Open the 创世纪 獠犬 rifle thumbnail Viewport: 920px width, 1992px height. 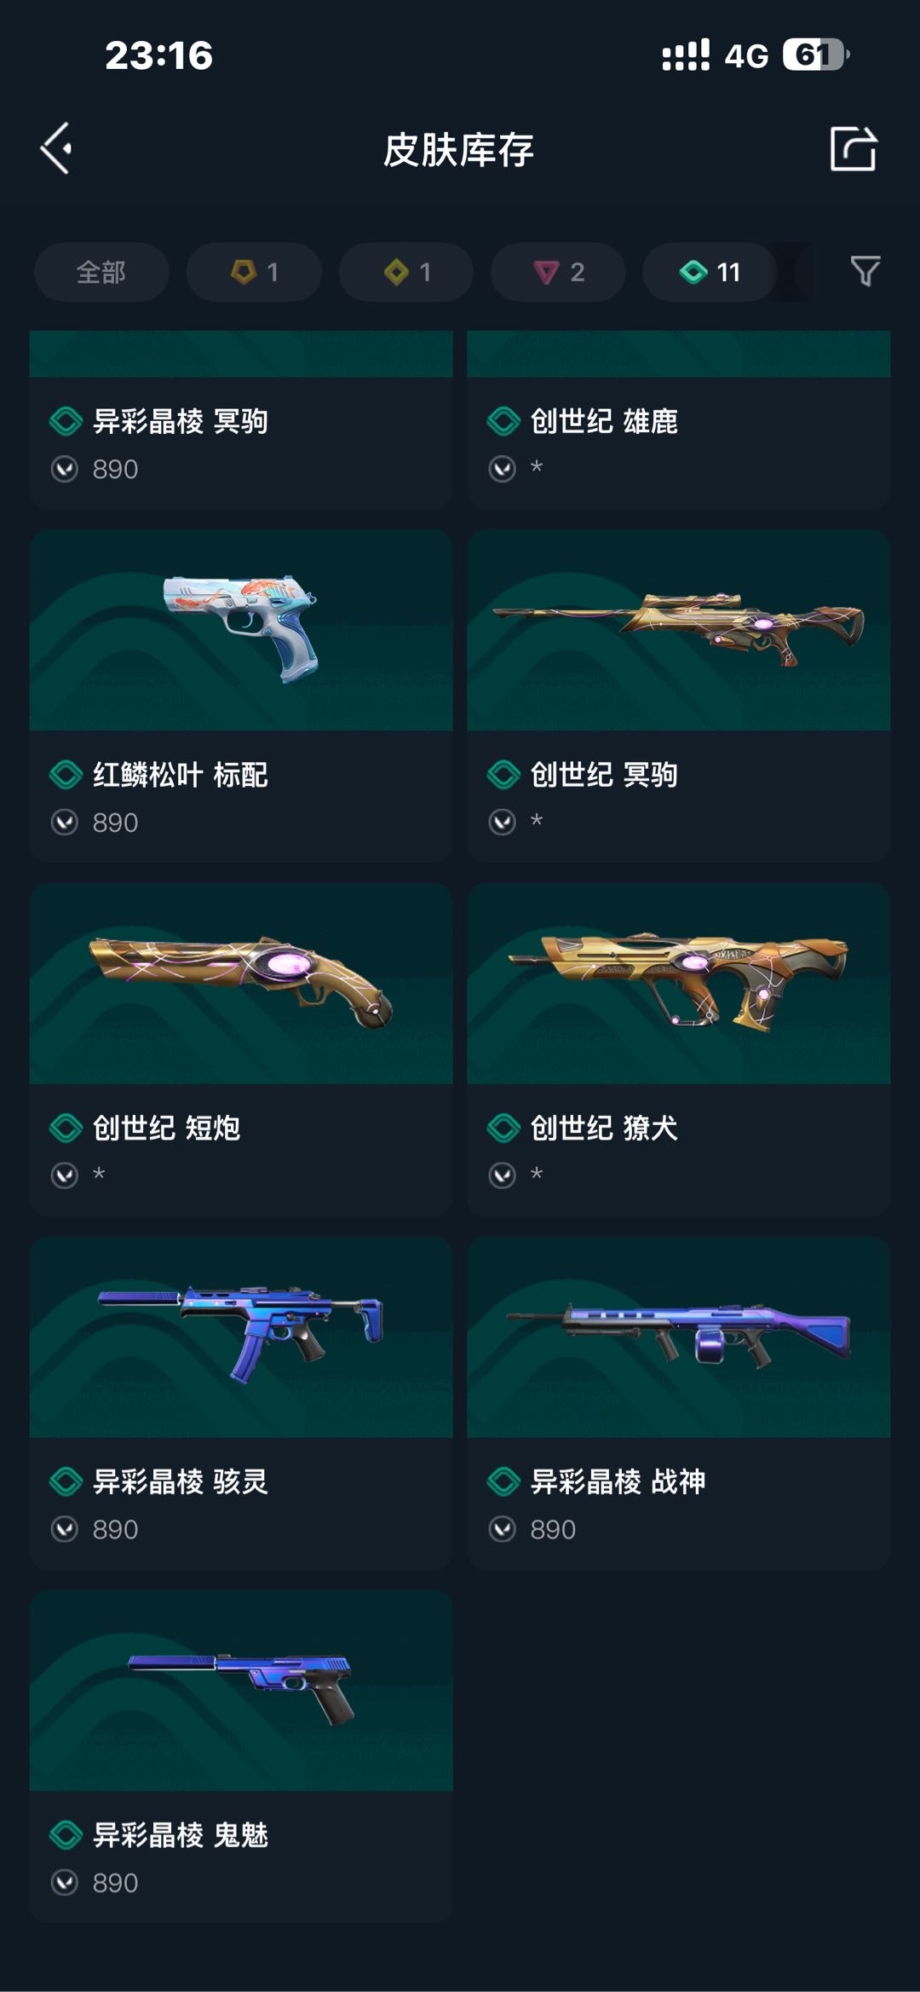point(679,984)
